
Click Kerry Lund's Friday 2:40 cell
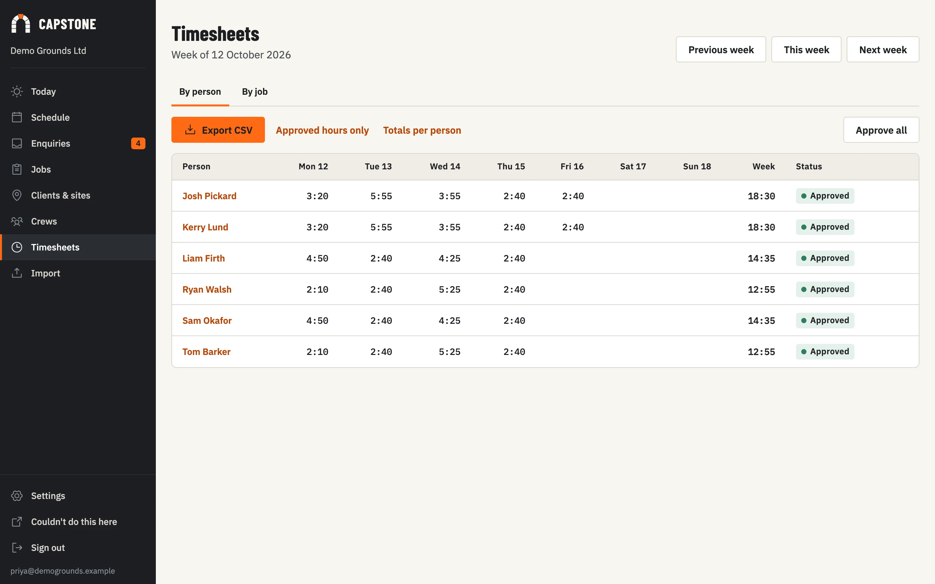point(573,227)
